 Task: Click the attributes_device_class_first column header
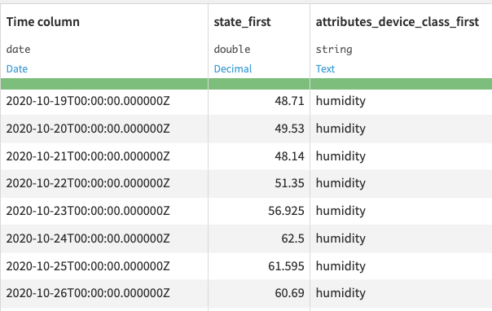(x=398, y=22)
